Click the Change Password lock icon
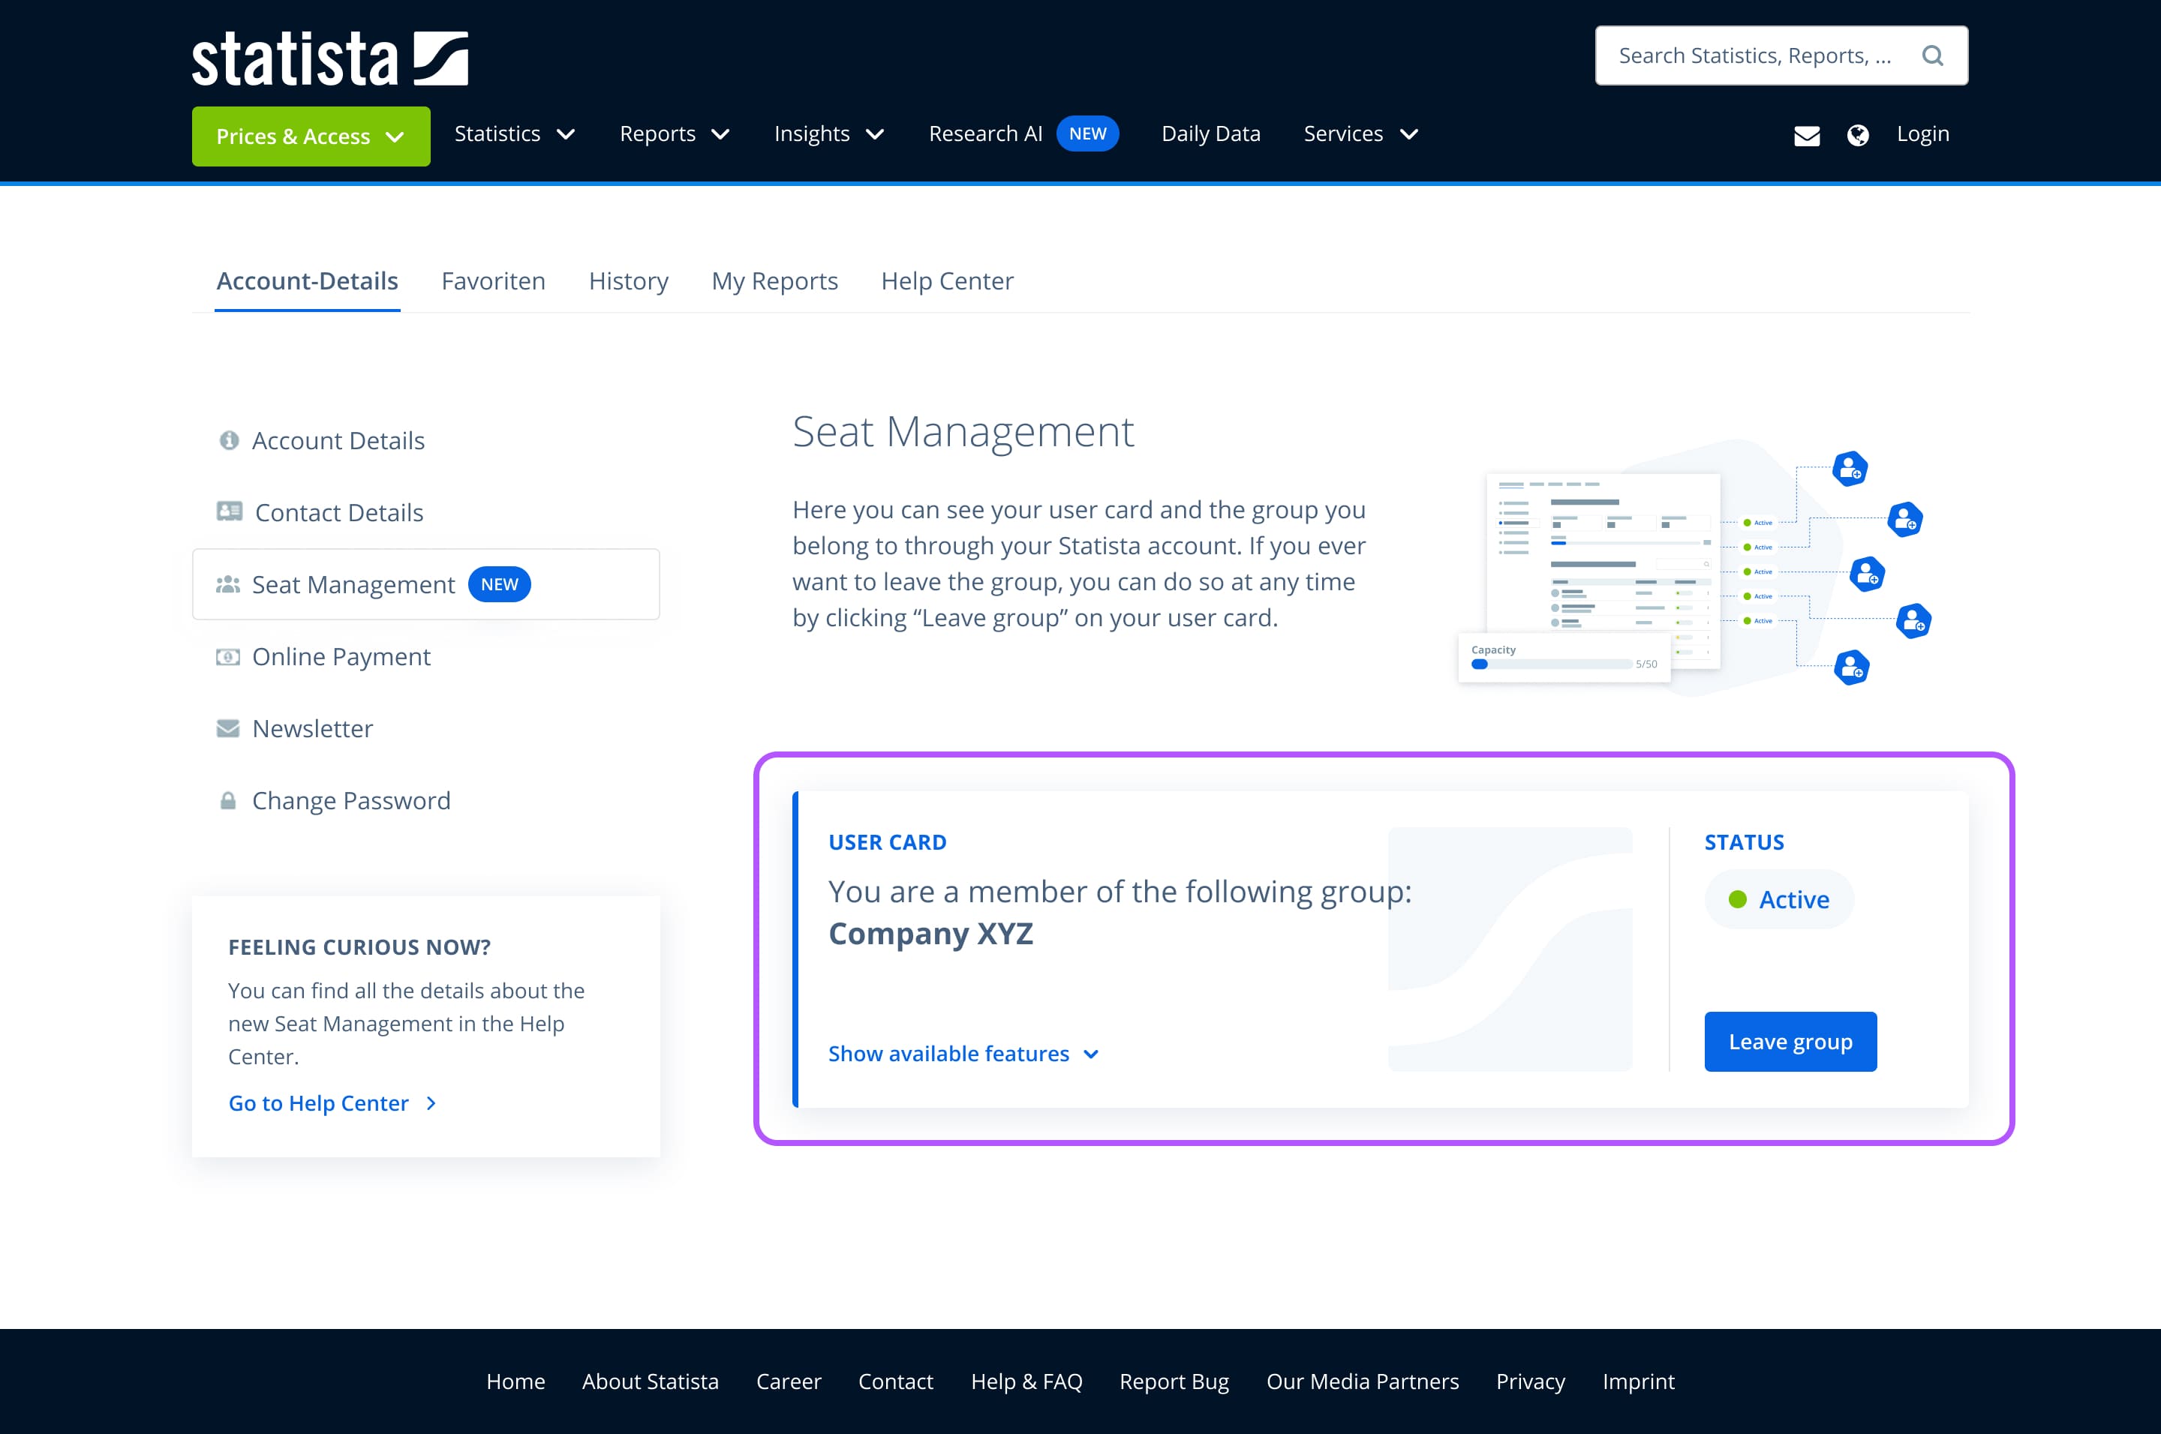 228,801
